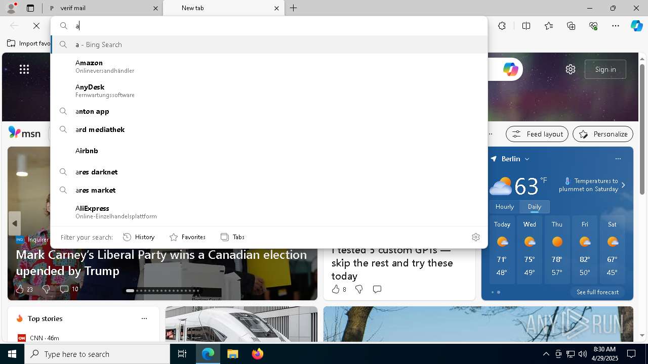Open the volume control in the system tray
The image size is (648, 364).
(x=582, y=354)
